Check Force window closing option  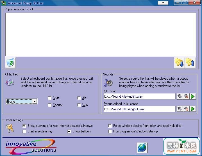click(110, 126)
